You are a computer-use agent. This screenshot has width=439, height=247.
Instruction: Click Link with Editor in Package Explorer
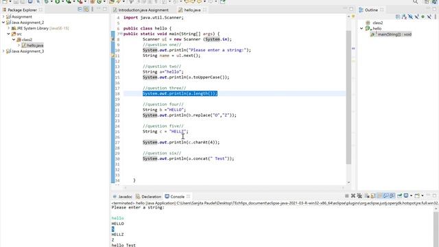(86, 10)
